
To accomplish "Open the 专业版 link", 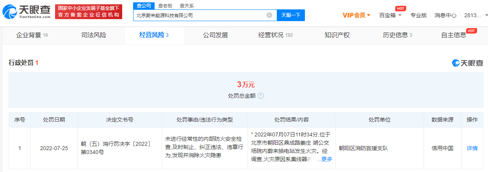I will point(419,15).
